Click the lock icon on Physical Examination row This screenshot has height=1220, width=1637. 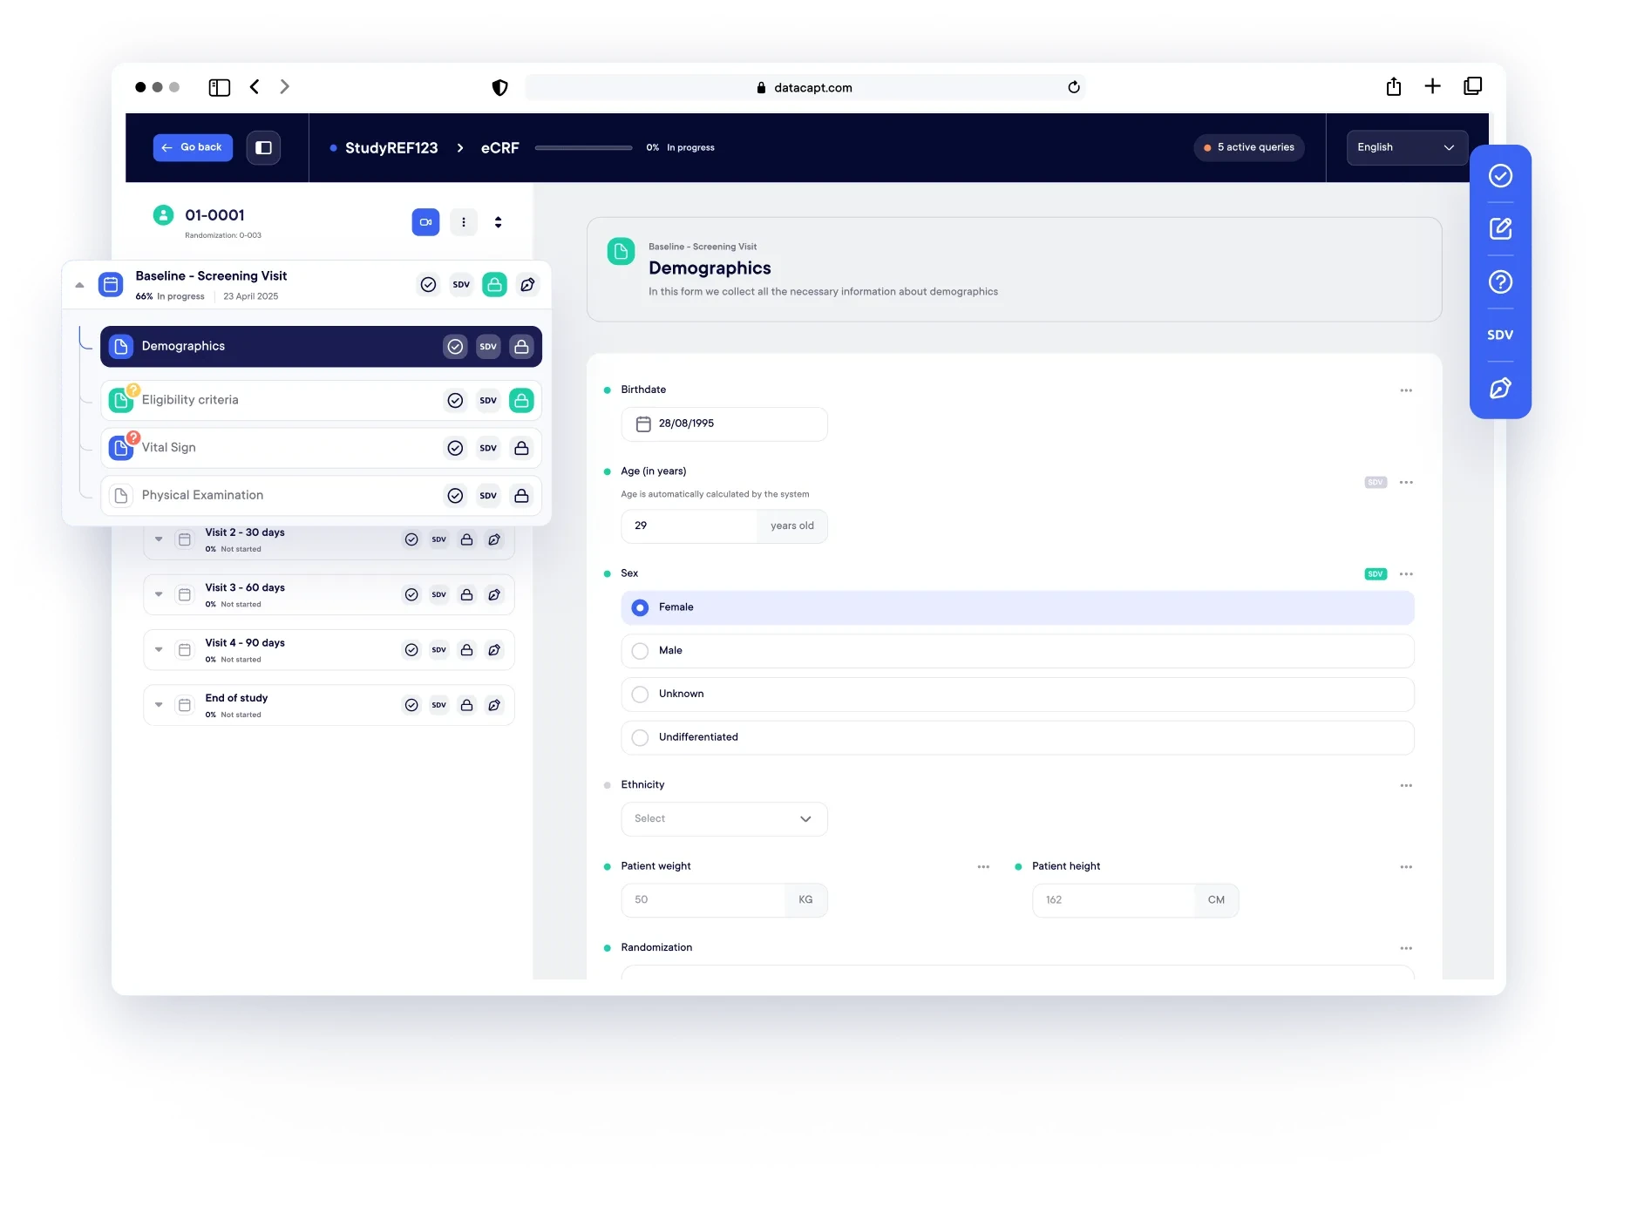(x=521, y=496)
